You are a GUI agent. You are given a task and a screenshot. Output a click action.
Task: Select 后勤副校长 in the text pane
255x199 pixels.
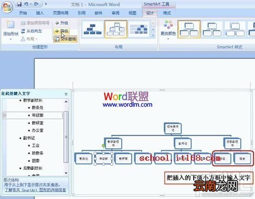[33, 168]
